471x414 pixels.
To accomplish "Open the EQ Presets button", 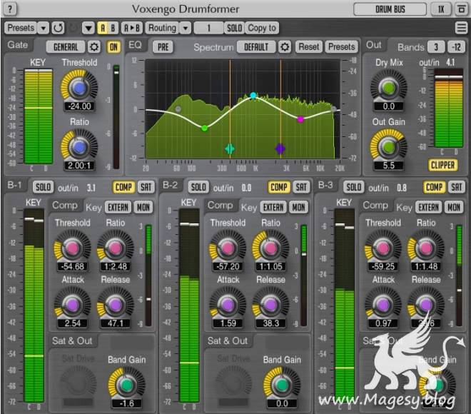I will click(342, 47).
